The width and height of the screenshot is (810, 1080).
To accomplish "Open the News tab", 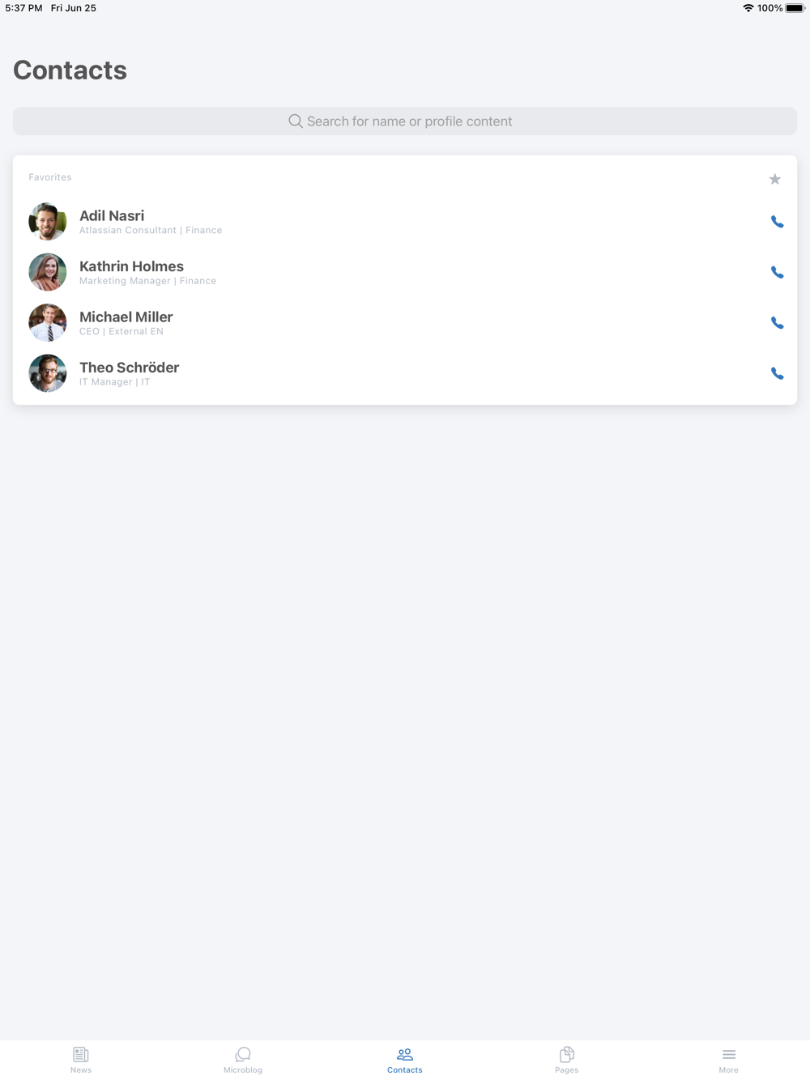I will (x=81, y=1060).
